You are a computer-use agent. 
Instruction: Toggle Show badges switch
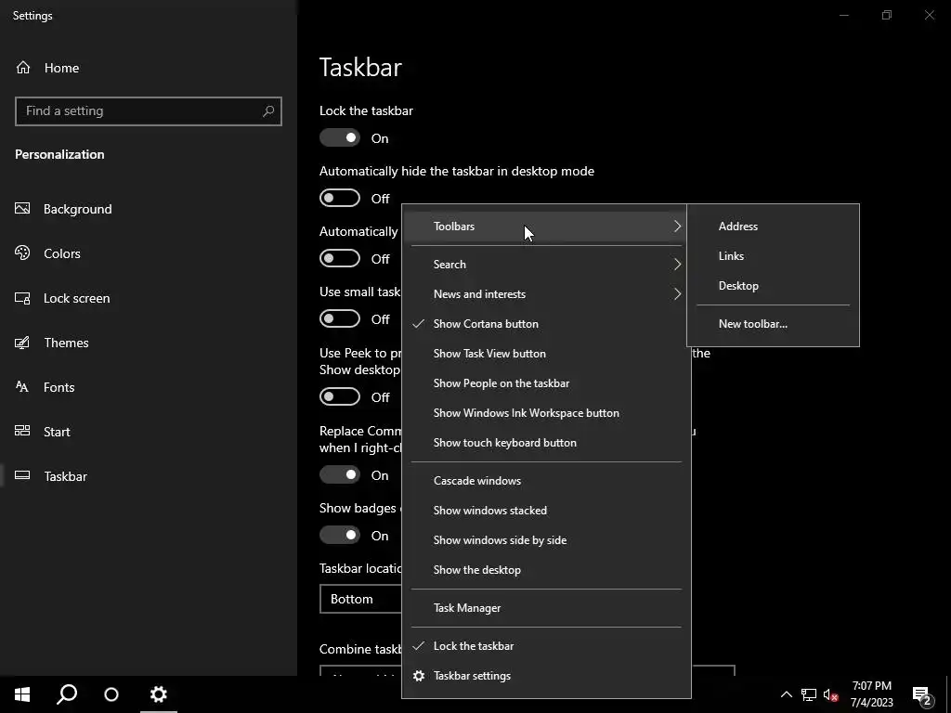click(340, 536)
